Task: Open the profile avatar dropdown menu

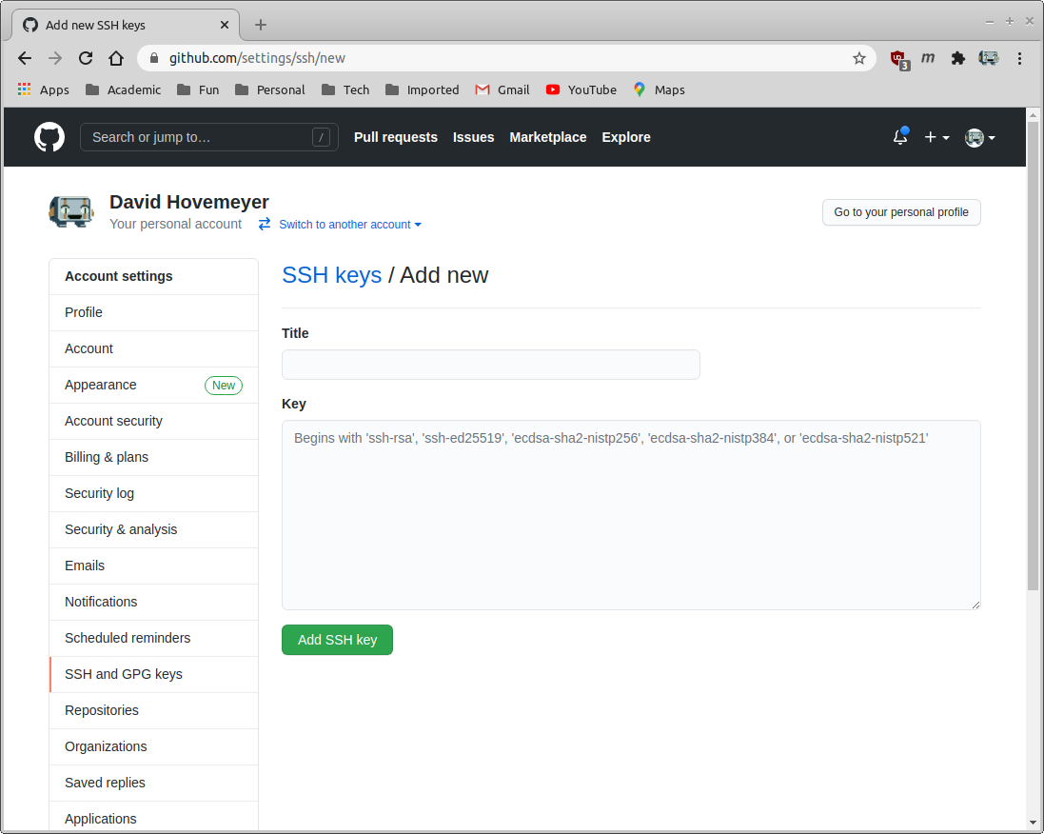Action: (x=978, y=137)
